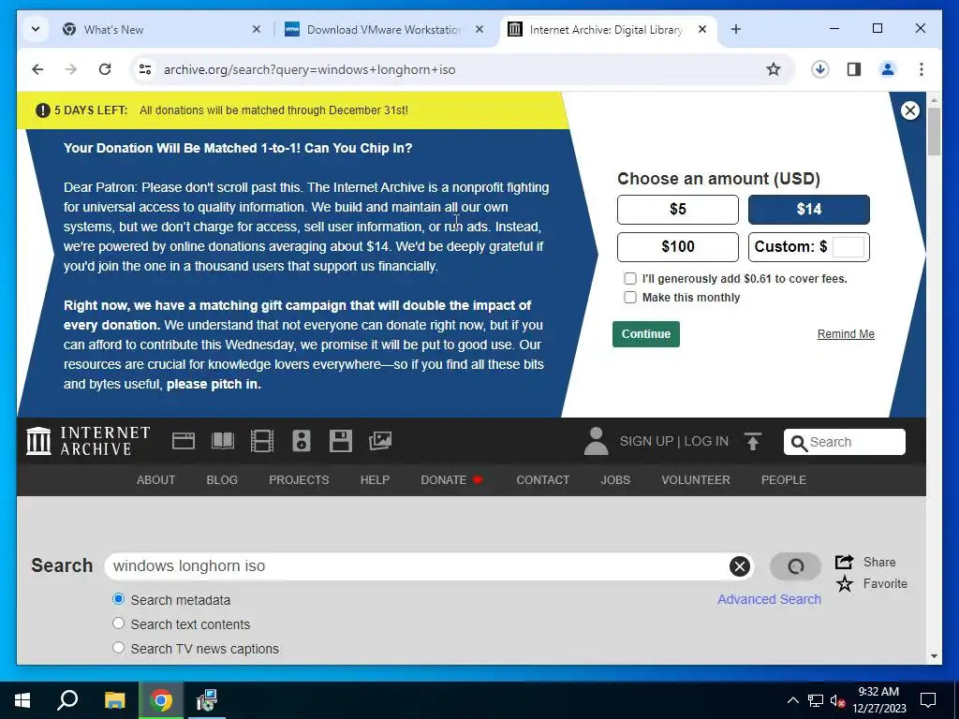
Task: Toggle the Chrome side panel
Action: tap(854, 69)
